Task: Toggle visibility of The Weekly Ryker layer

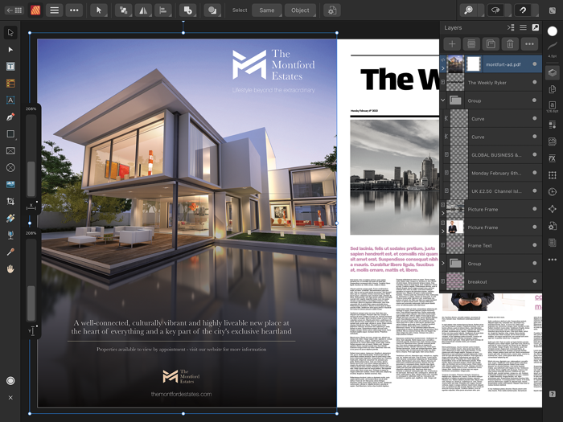Action: (535, 82)
